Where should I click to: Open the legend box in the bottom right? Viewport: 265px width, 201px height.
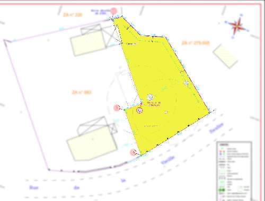[234, 171]
